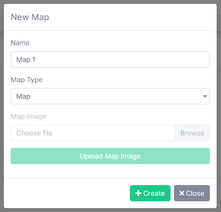Click the X icon on the Close button
Viewport: 221px width, 212px height.
(x=182, y=193)
